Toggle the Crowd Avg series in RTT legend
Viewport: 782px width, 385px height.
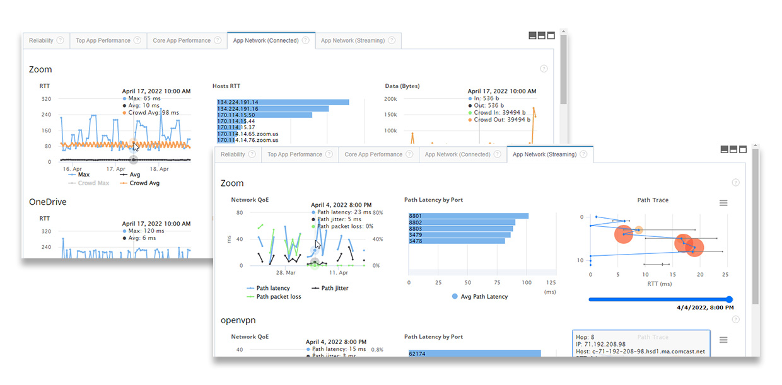click(x=139, y=183)
